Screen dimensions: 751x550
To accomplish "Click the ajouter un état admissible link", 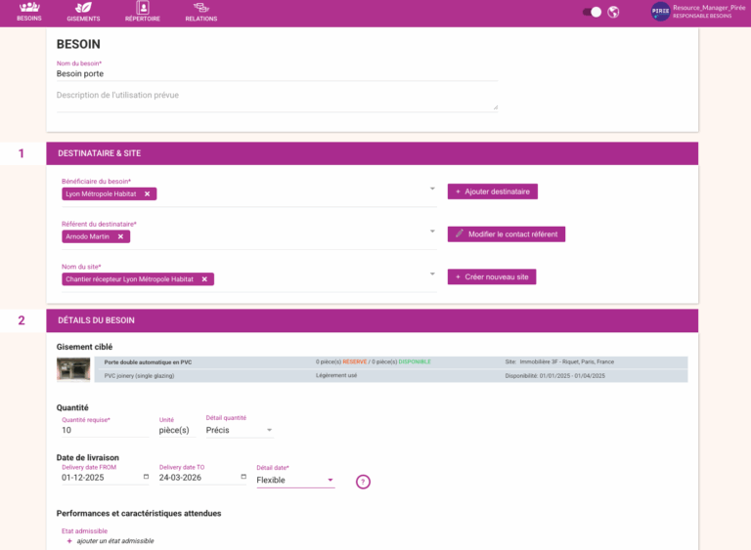I will tap(114, 540).
